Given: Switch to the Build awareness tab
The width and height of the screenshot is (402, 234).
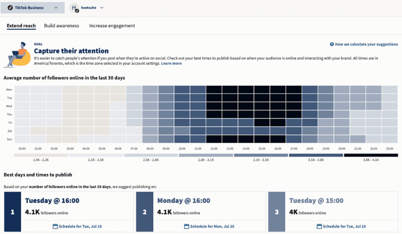Looking at the screenshot, I should tap(62, 26).
